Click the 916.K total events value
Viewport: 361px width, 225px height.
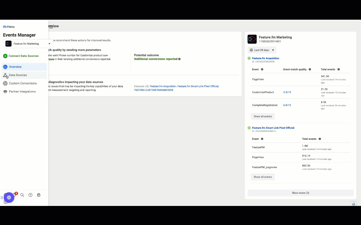pyautogui.click(x=306, y=156)
